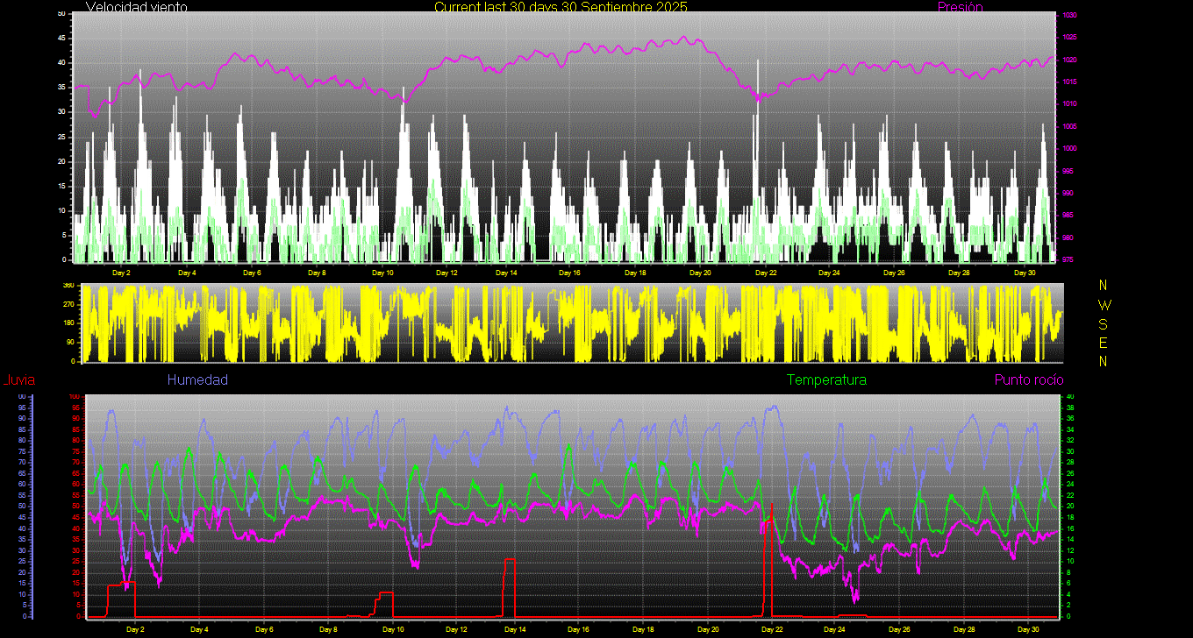The width and height of the screenshot is (1193, 638).
Task: Click the 'W' wind direction letter
Action: (x=1104, y=305)
